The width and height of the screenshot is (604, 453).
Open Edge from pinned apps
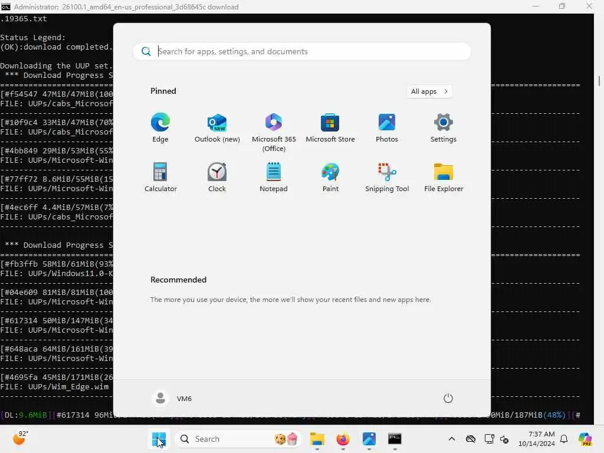[160, 128]
